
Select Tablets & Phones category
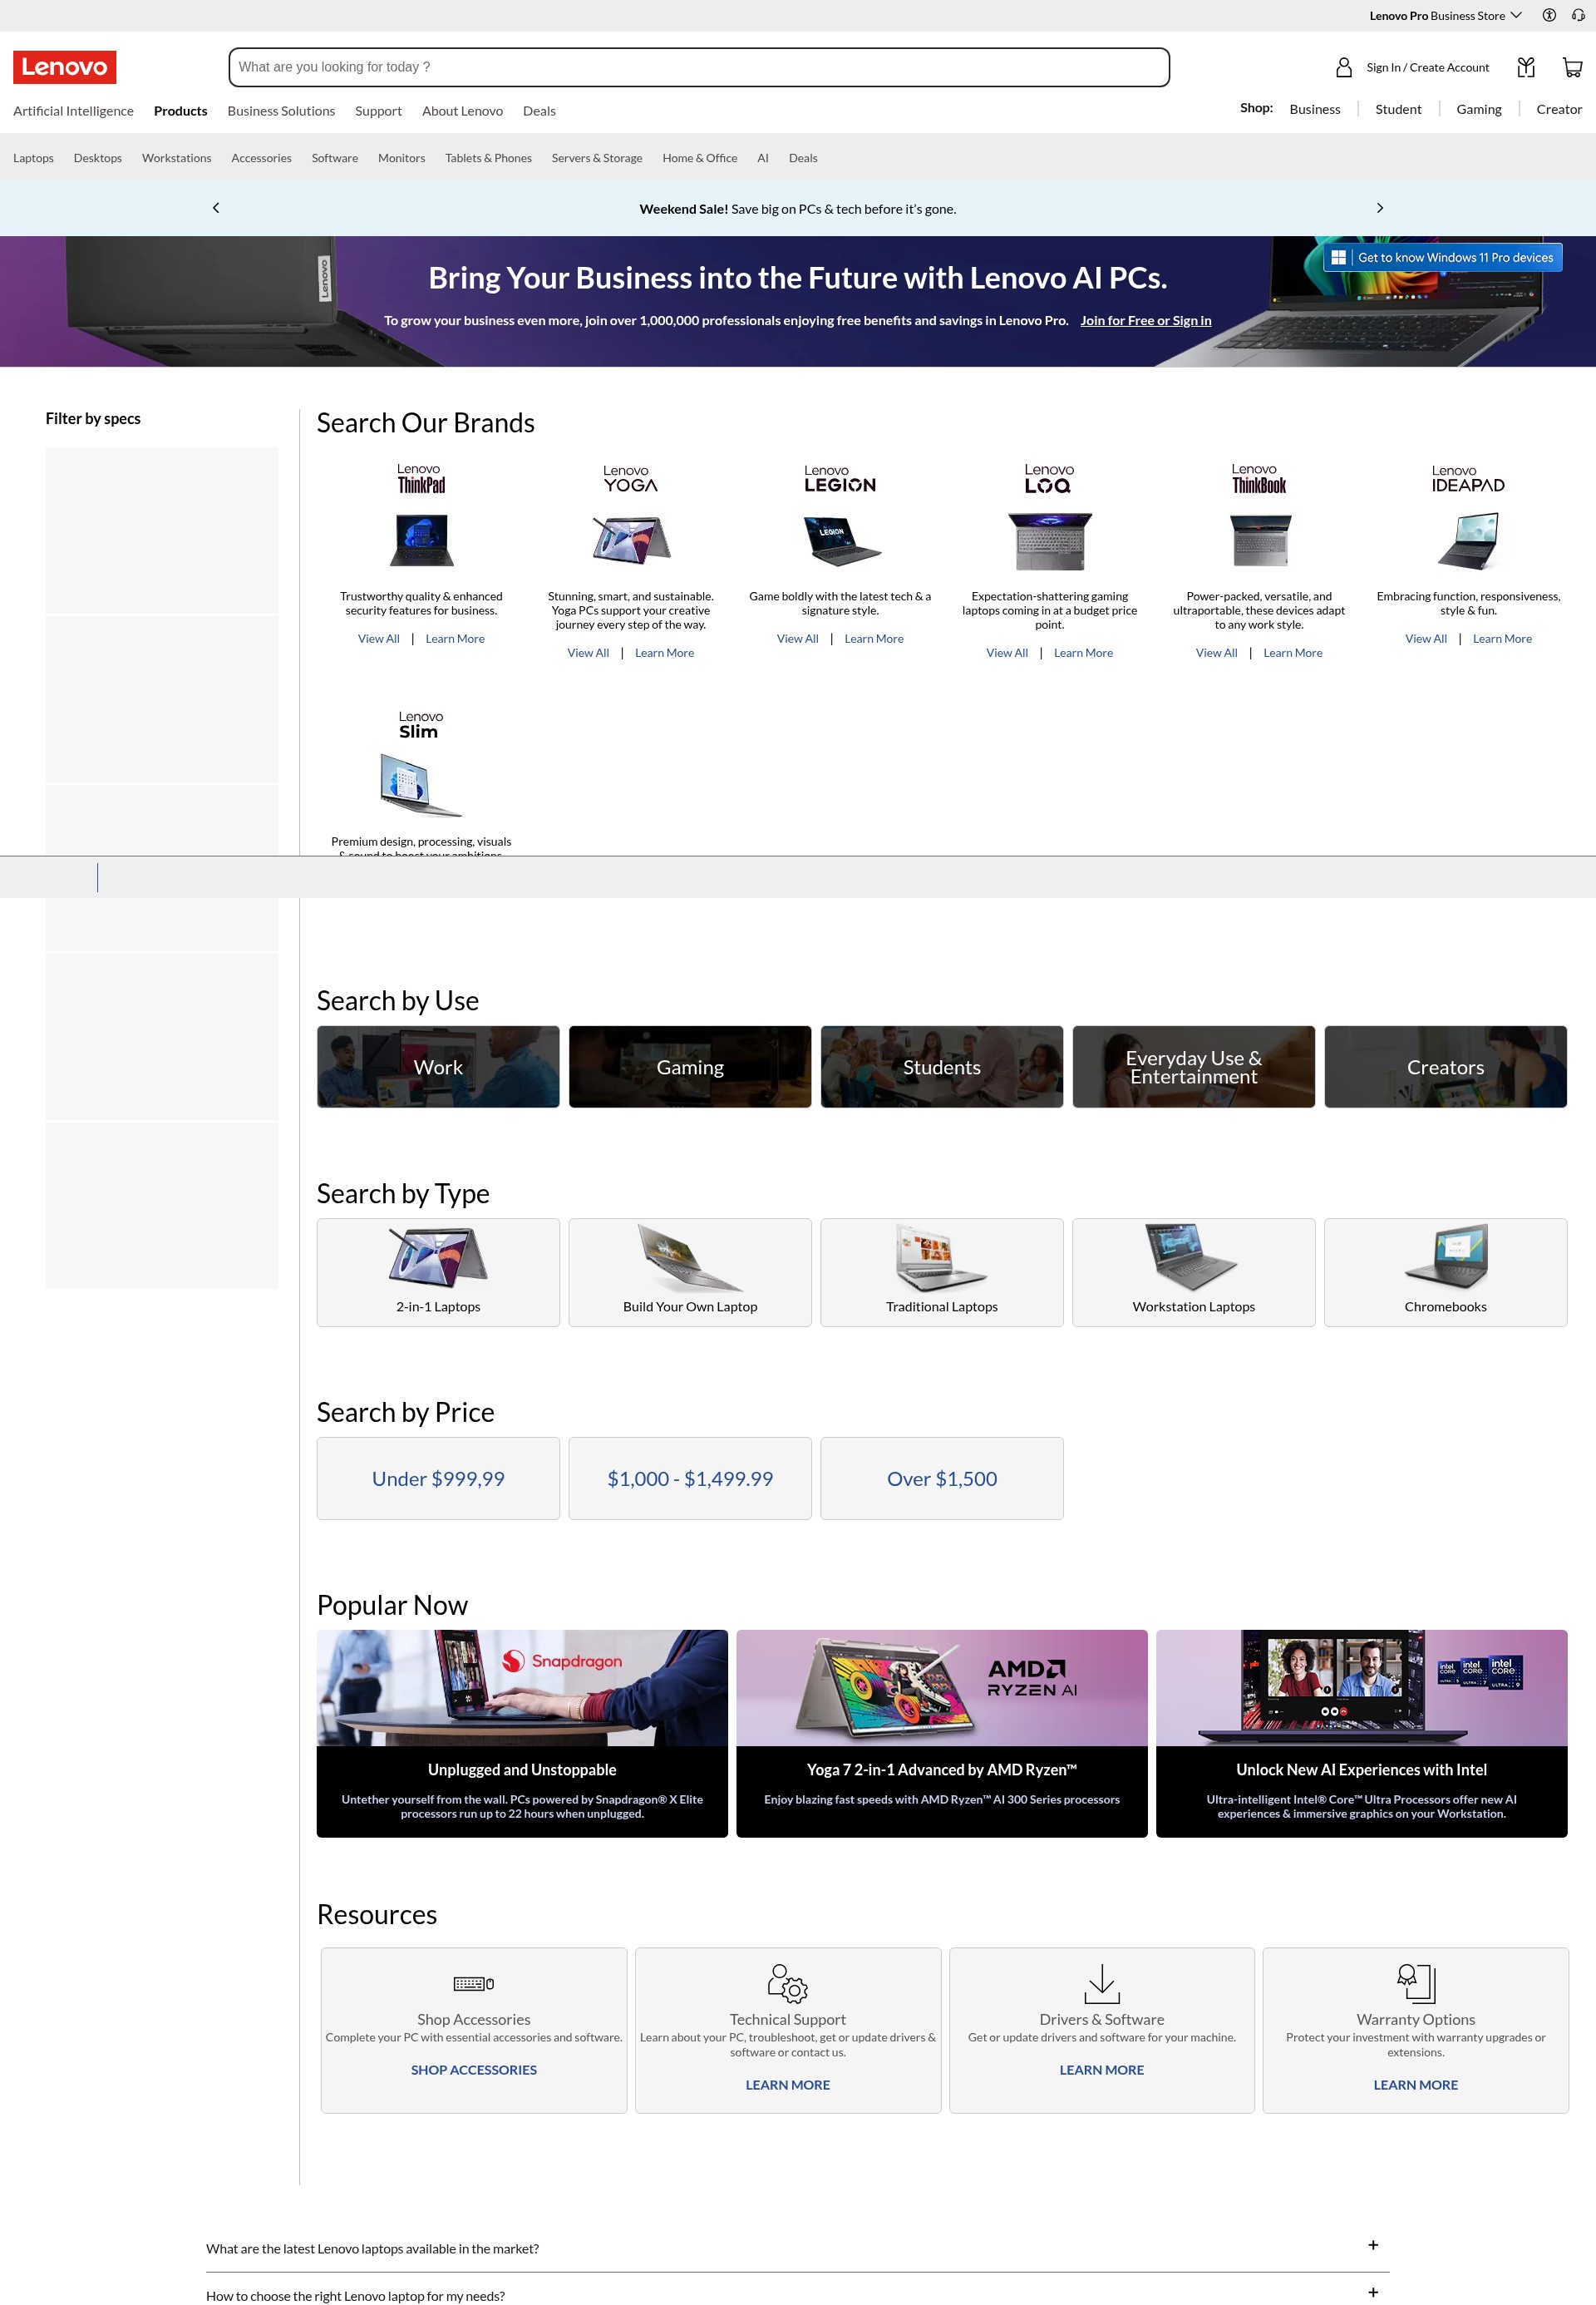[488, 158]
